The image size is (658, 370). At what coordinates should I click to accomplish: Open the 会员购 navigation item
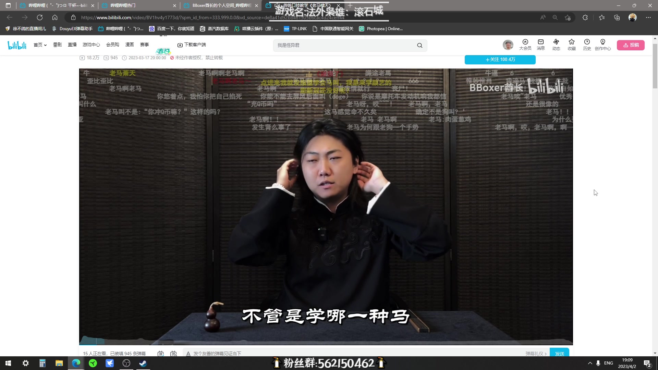[x=112, y=45]
